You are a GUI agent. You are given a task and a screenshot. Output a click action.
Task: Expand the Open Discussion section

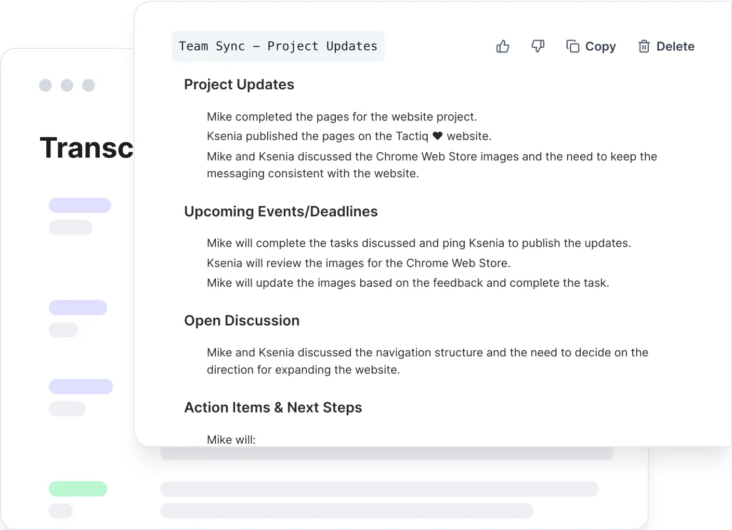tap(242, 321)
